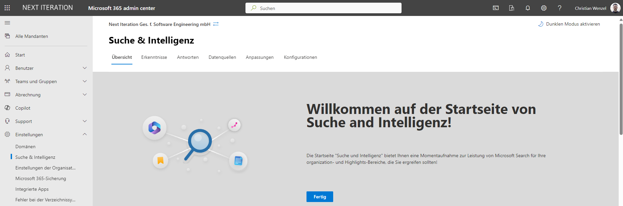
Task: Click the switch tenant arrows icon
Action: click(x=216, y=24)
